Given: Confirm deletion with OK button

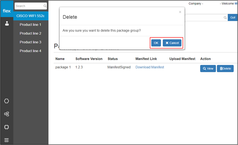Looking at the screenshot, I should pyautogui.click(x=156, y=43).
